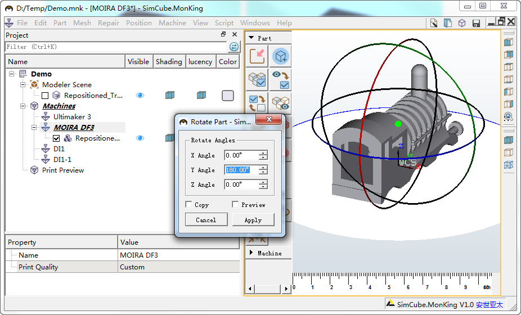Screen dimensions: 521x315
Task: Click the Visible column header
Action: [x=138, y=61]
